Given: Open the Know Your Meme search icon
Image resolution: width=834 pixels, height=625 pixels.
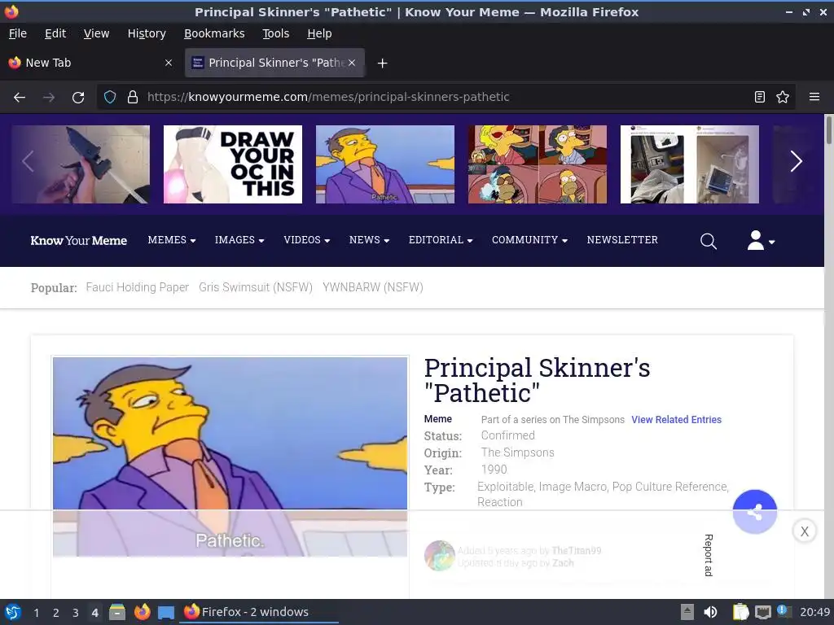Looking at the screenshot, I should (x=708, y=241).
